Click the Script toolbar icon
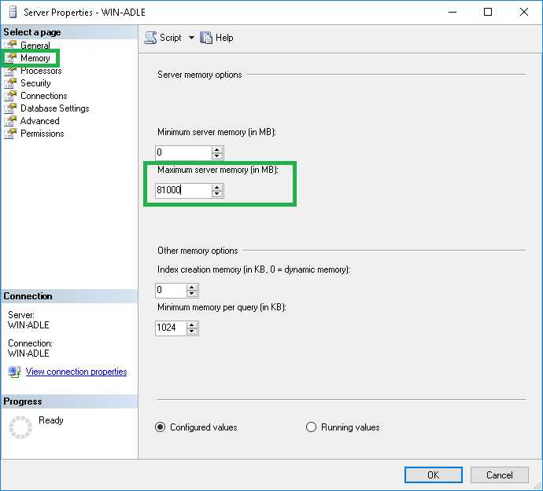Image resolution: width=543 pixels, height=491 pixels. click(x=150, y=38)
